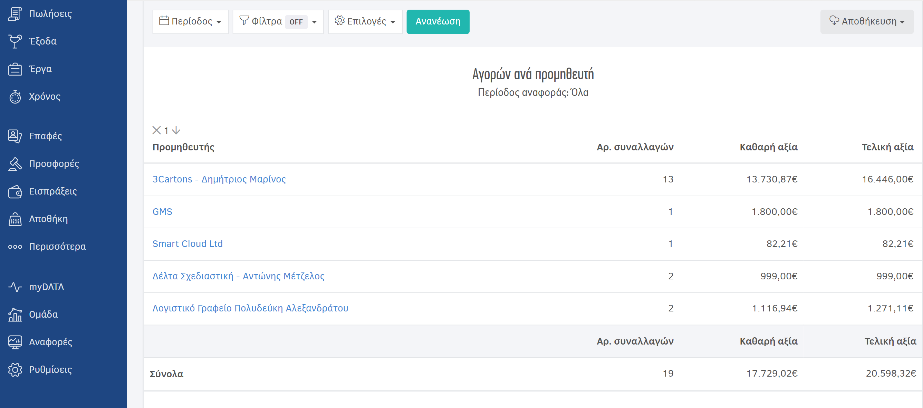Open Λογιστικό Γραφείο Πολυδεύκη Αλεξανδράτου link
The height and width of the screenshot is (408, 923).
(x=250, y=308)
